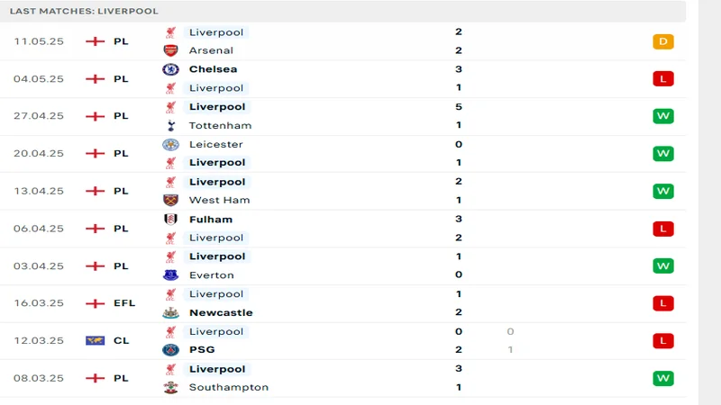Click the green W badge for Tottenham match
The width and height of the screenshot is (721, 405).
[663, 116]
